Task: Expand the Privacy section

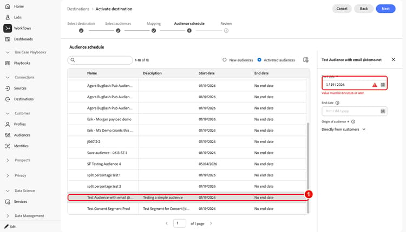Action: (x=8, y=175)
